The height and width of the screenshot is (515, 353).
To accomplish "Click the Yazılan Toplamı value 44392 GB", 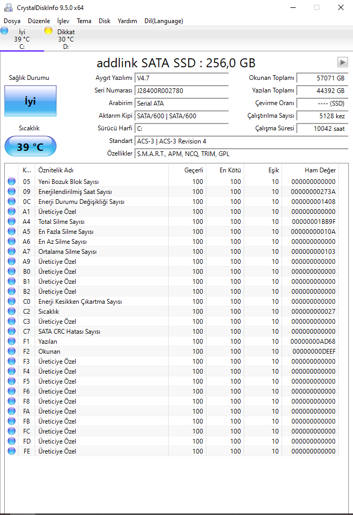I will point(322,90).
